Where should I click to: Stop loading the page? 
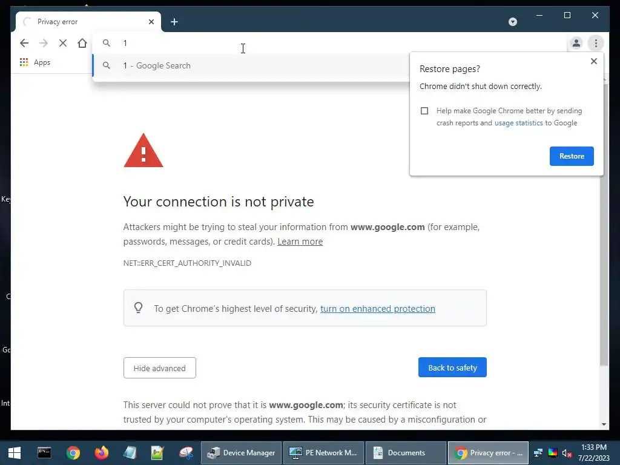[x=63, y=43]
